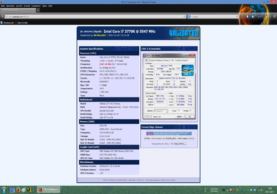Click the Google search field
Screen dimensions: 277x194
click(x=214, y=17)
